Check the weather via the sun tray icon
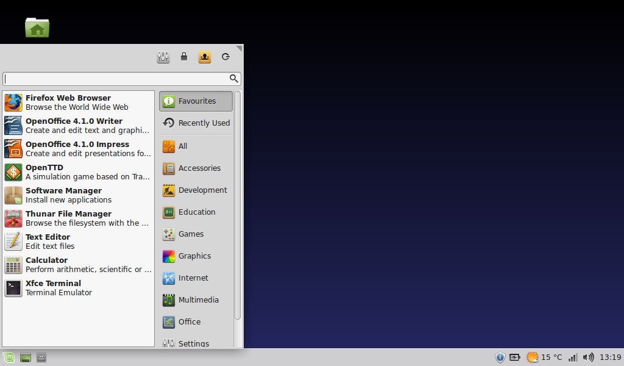Viewport: 624px width, 366px height. (x=531, y=357)
